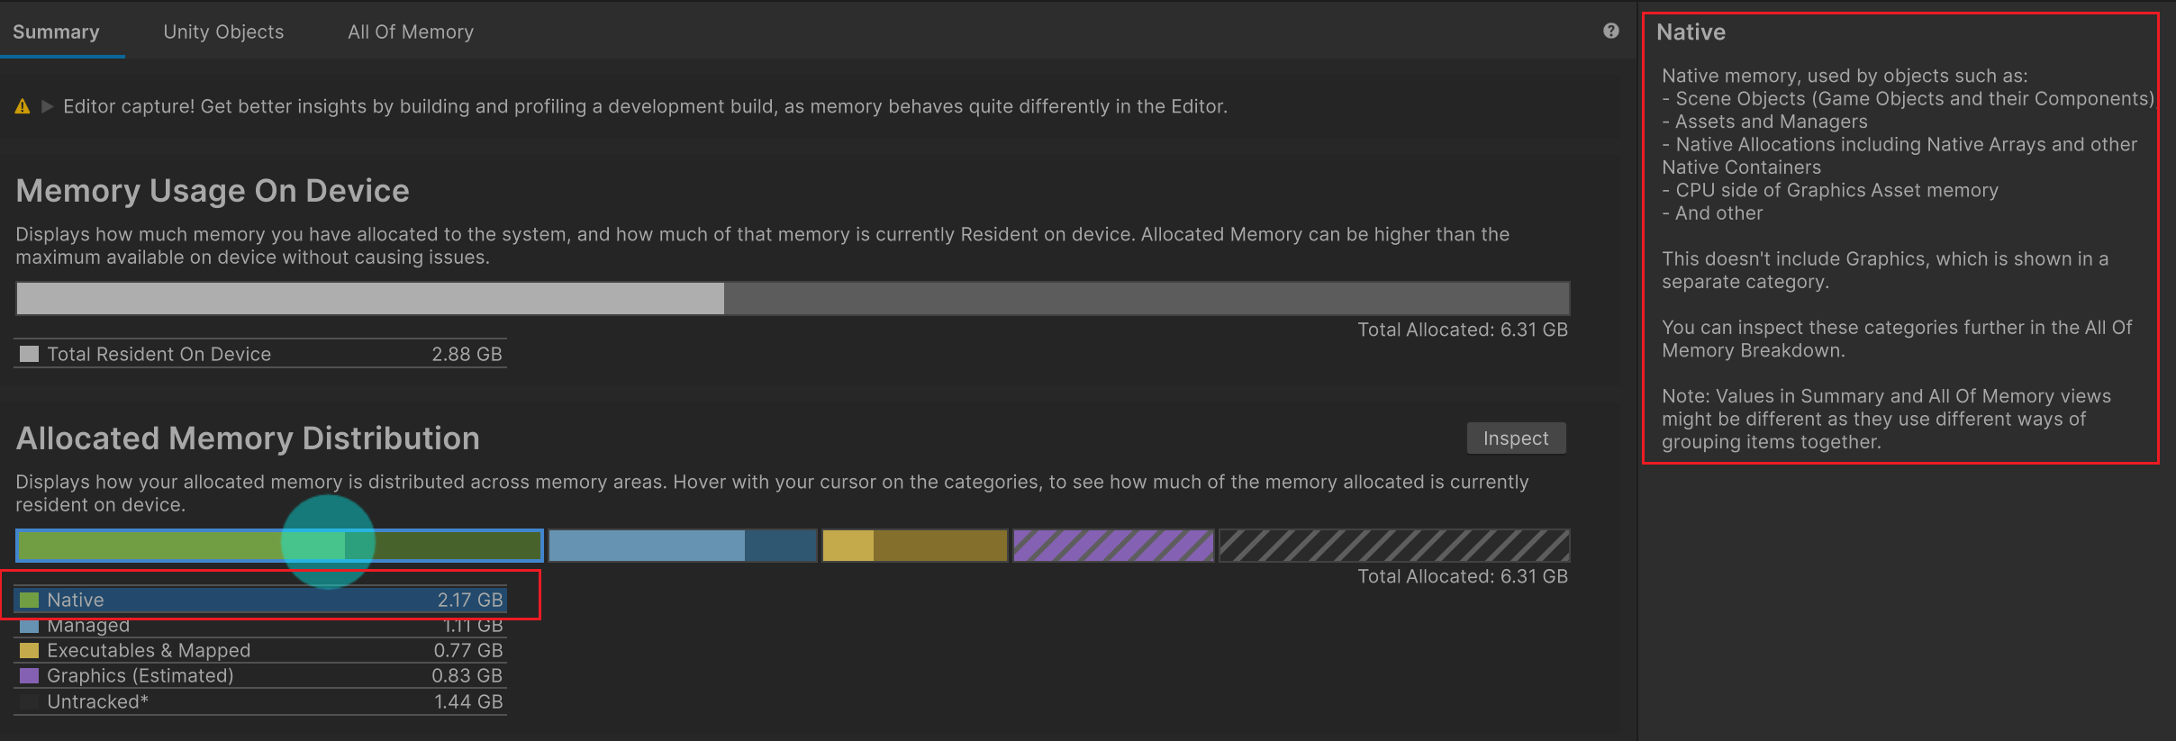
Task: Click the yellow Executables & Mapped swatch
Action: [x=30, y=651]
